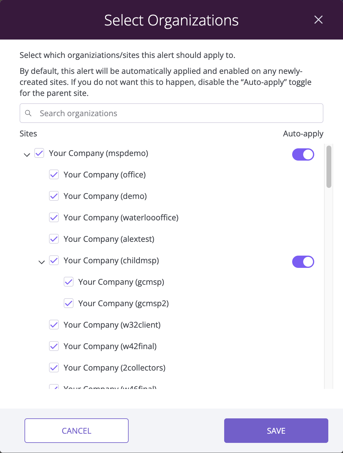Click the close X on the dialog

coord(318,20)
